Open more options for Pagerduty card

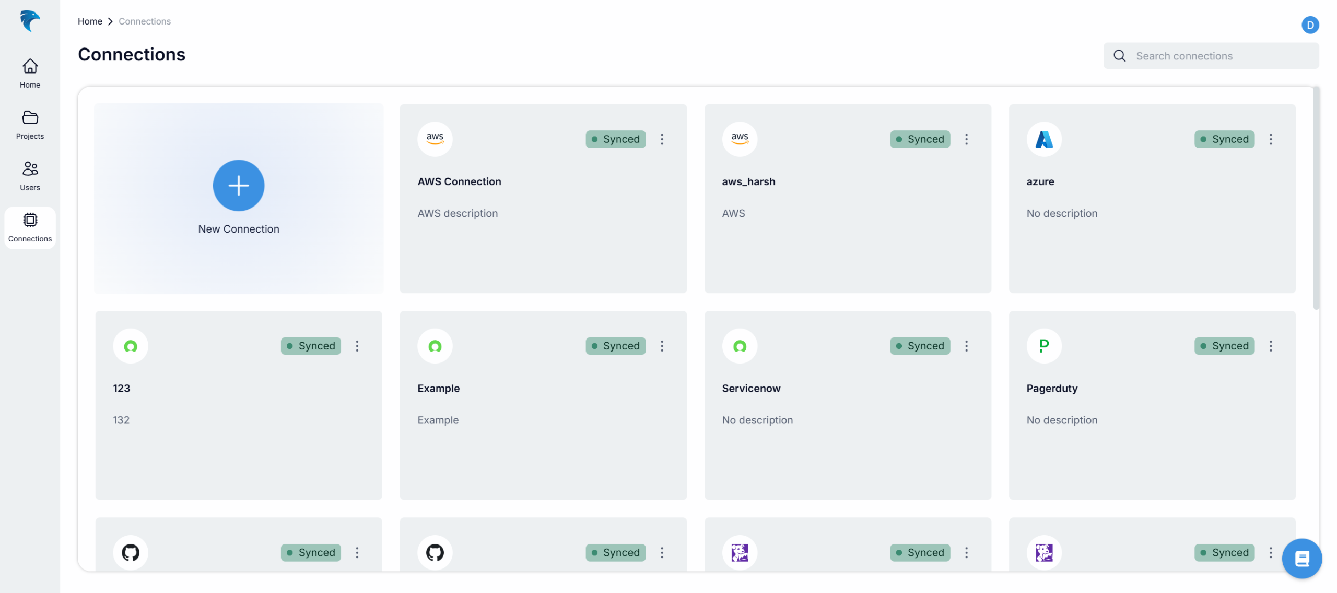pos(1270,346)
